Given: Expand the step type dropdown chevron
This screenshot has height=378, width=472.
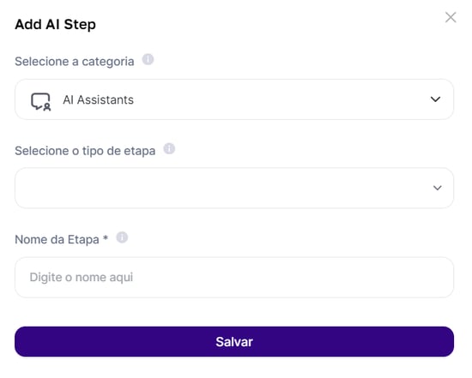Looking at the screenshot, I should pos(437,188).
